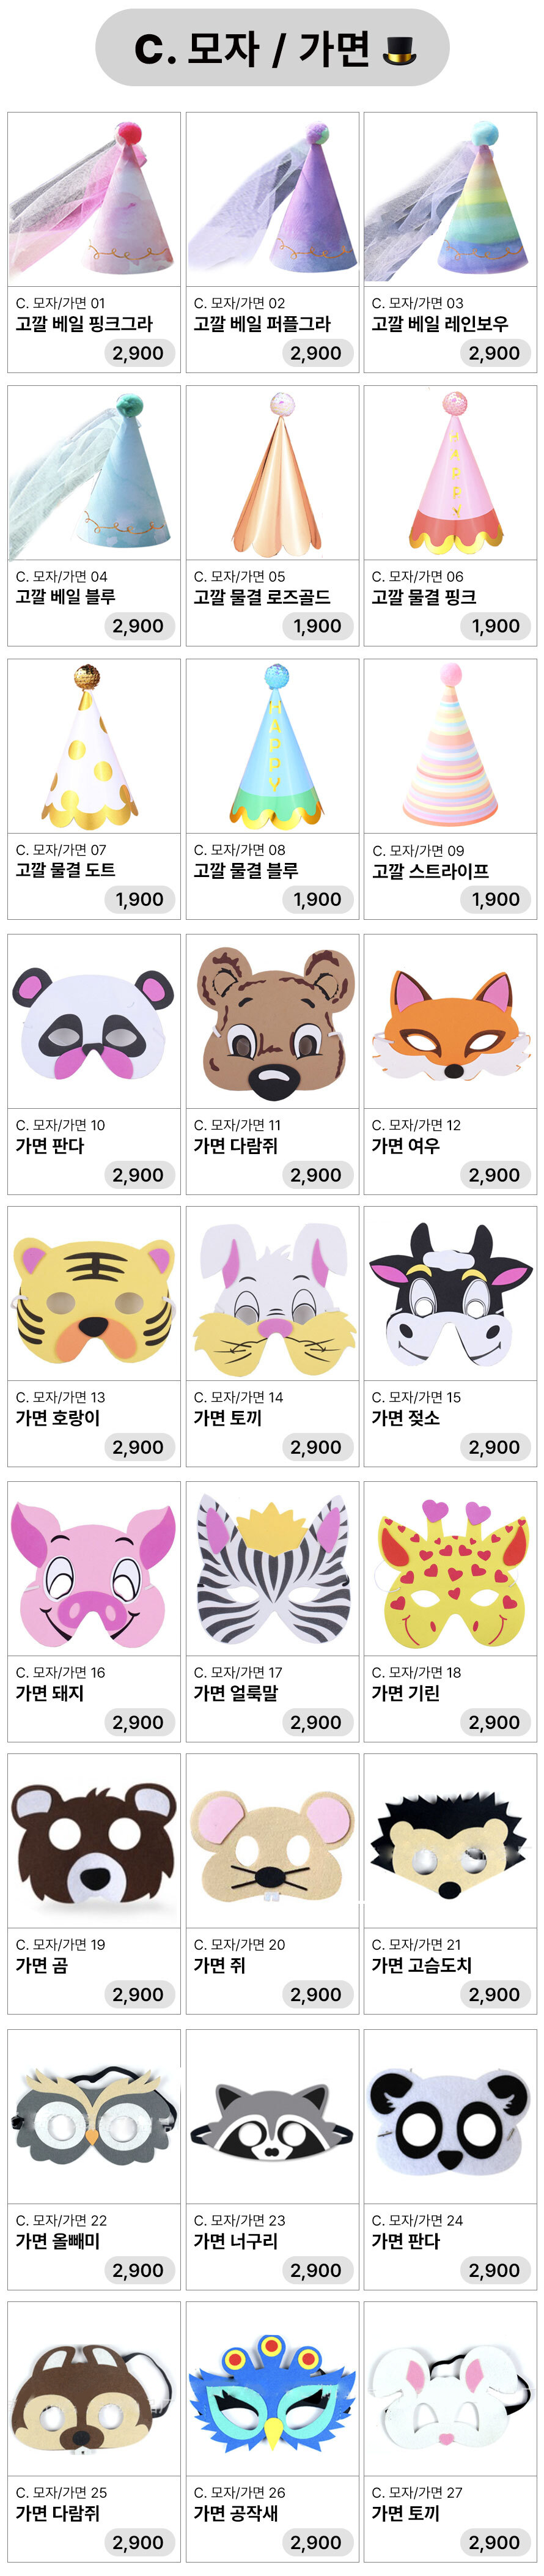Open the 고깔 베일 레인보우 product image
The image size is (544, 2576).
pos(450,200)
